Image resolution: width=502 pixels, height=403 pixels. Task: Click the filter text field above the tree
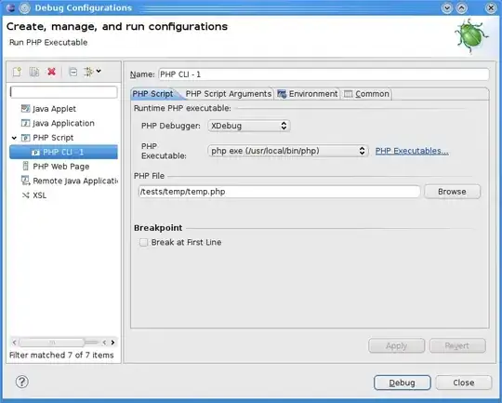[64, 92]
